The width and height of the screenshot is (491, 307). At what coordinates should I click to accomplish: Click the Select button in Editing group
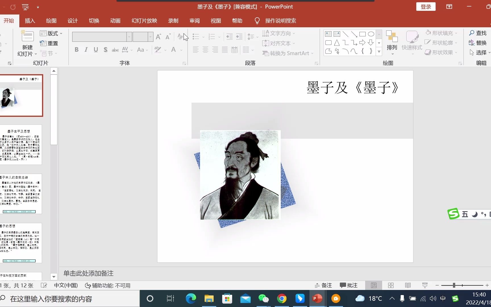pos(479,52)
